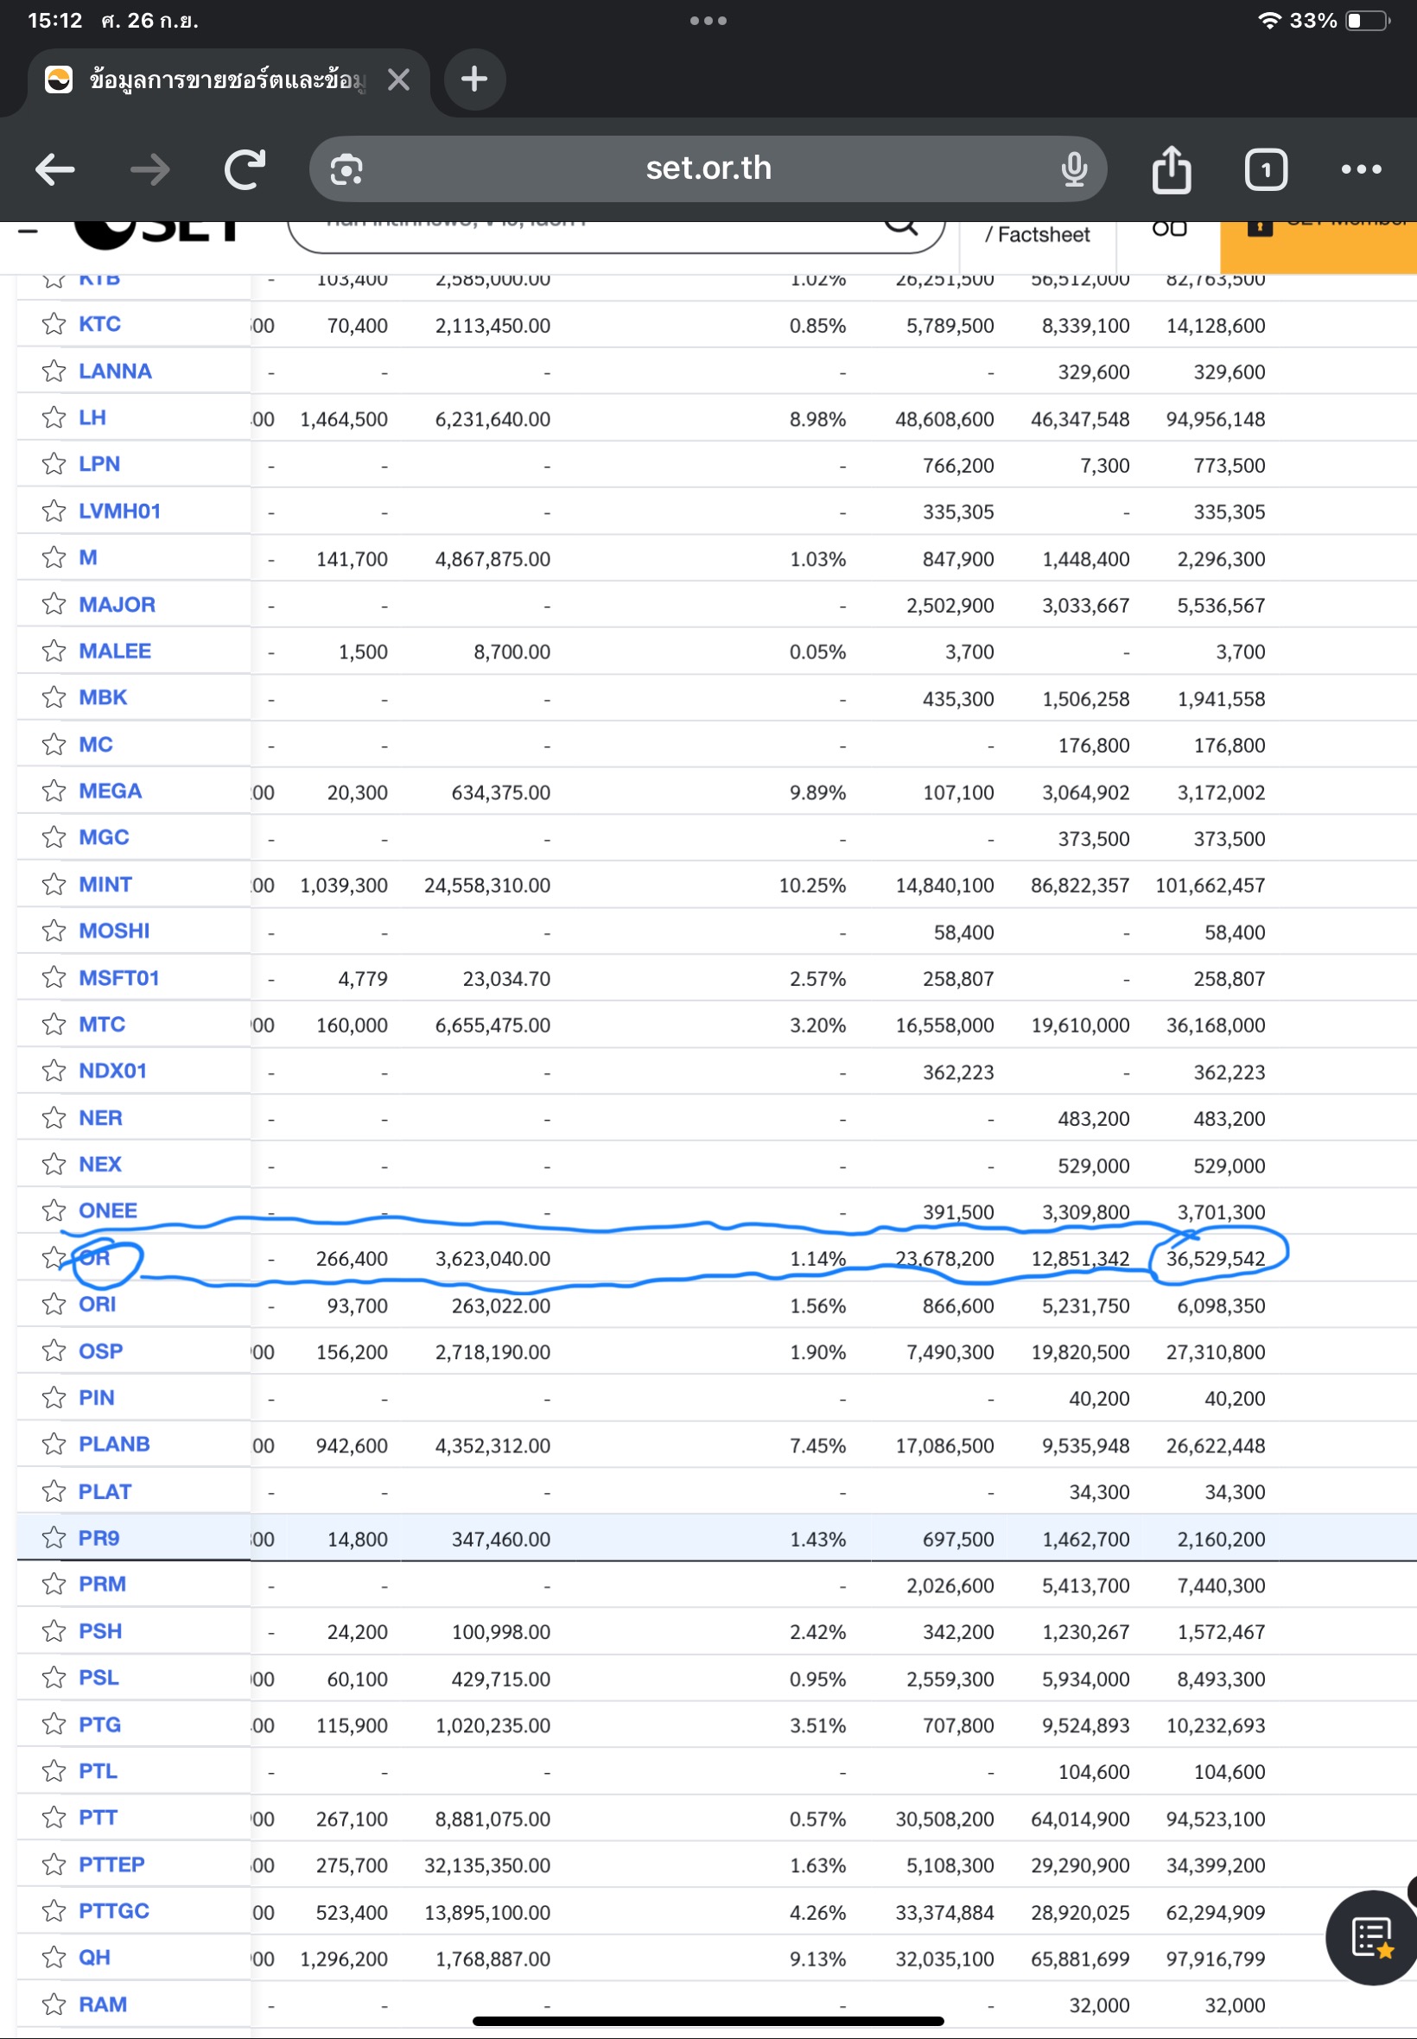Viewport: 1417px width, 2039px height.
Task: Go back to the previous page
Action: [55, 168]
